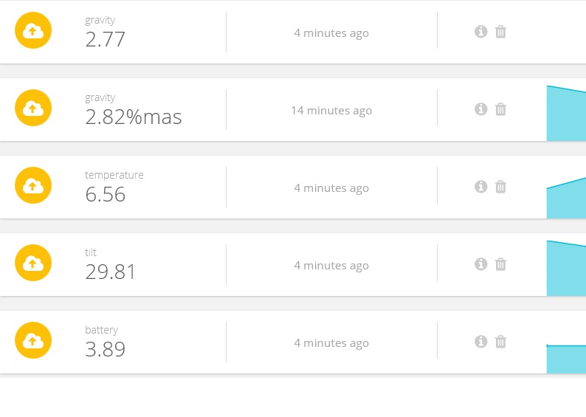The height and width of the screenshot is (417, 586).
Task: Show info for the gravity 2.77 variable
Action: (481, 32)
